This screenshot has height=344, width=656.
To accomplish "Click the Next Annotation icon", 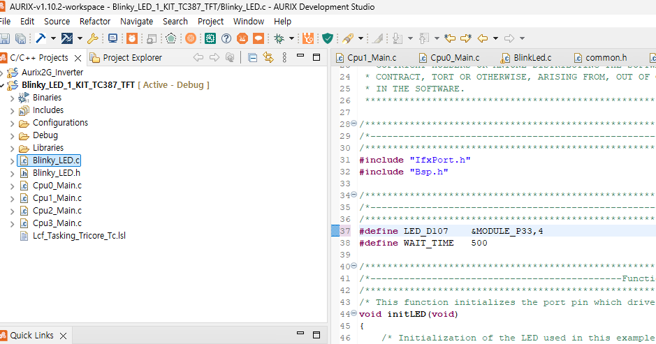I will click(398, 38).
